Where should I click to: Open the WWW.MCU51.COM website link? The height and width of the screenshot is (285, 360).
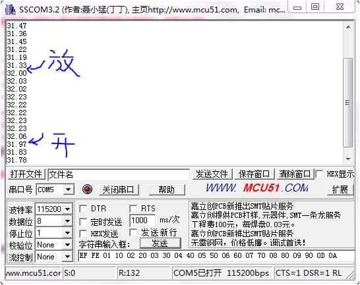click(x=257, y=188)
